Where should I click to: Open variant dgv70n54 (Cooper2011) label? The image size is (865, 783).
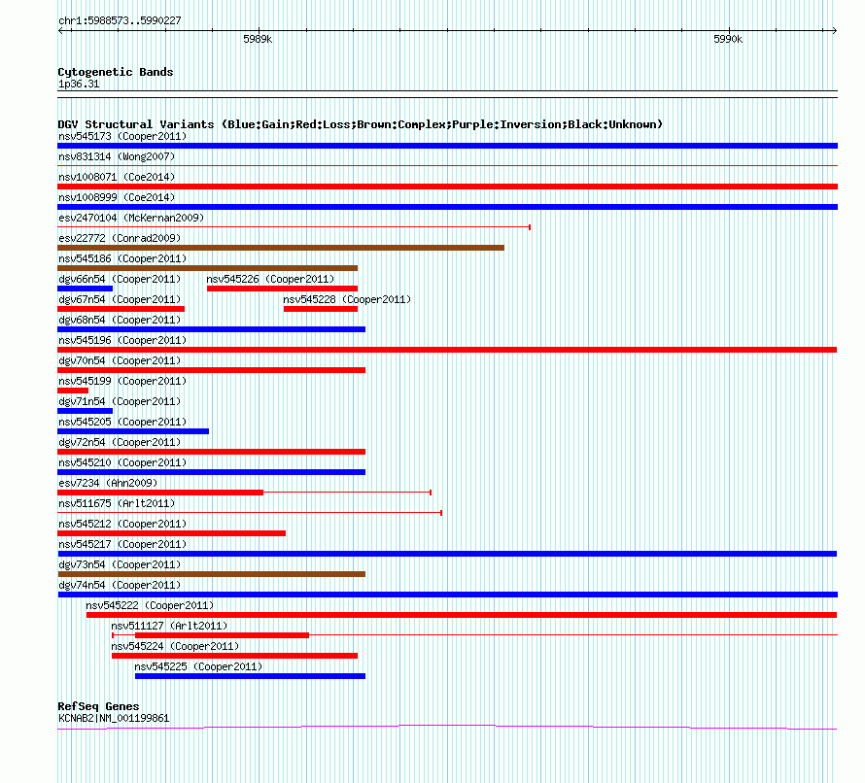pos(120,360)
